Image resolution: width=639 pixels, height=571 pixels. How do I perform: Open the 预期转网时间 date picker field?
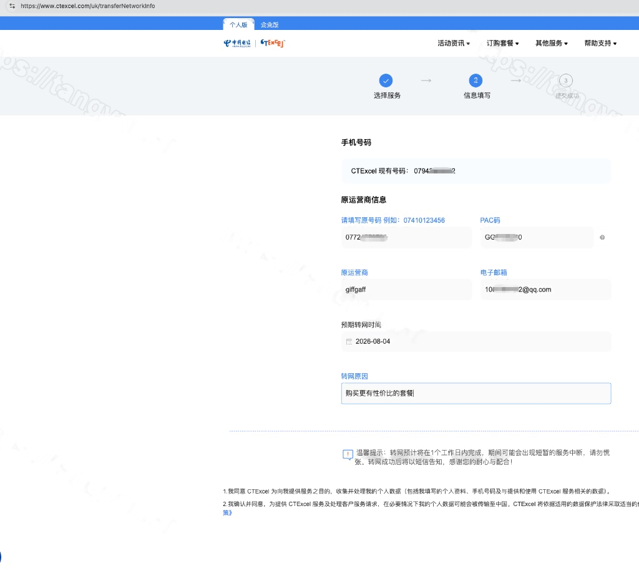(x=476, y=341)
